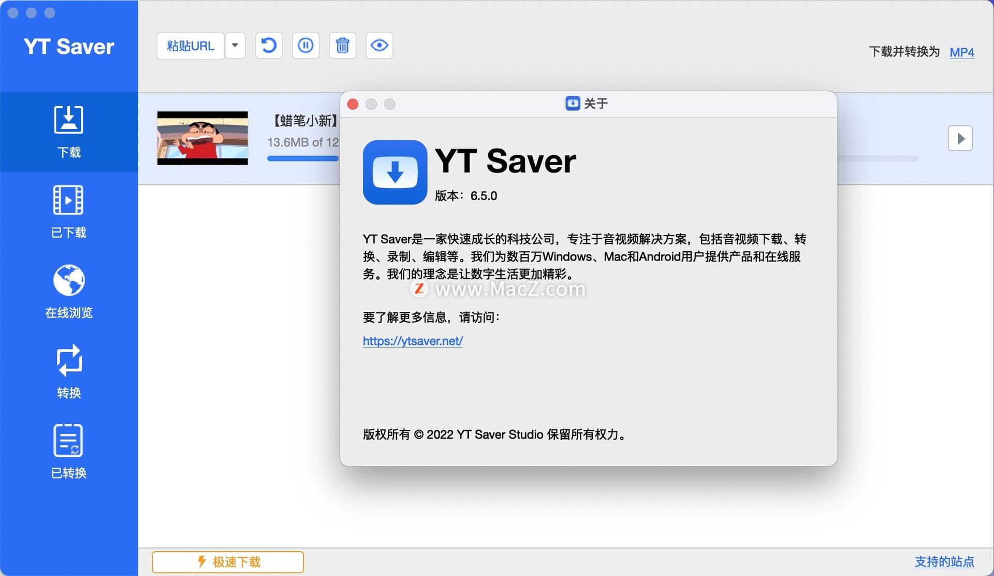Click the play button on download row
Screen dimensions: 994x576
(x=960, y=138)
